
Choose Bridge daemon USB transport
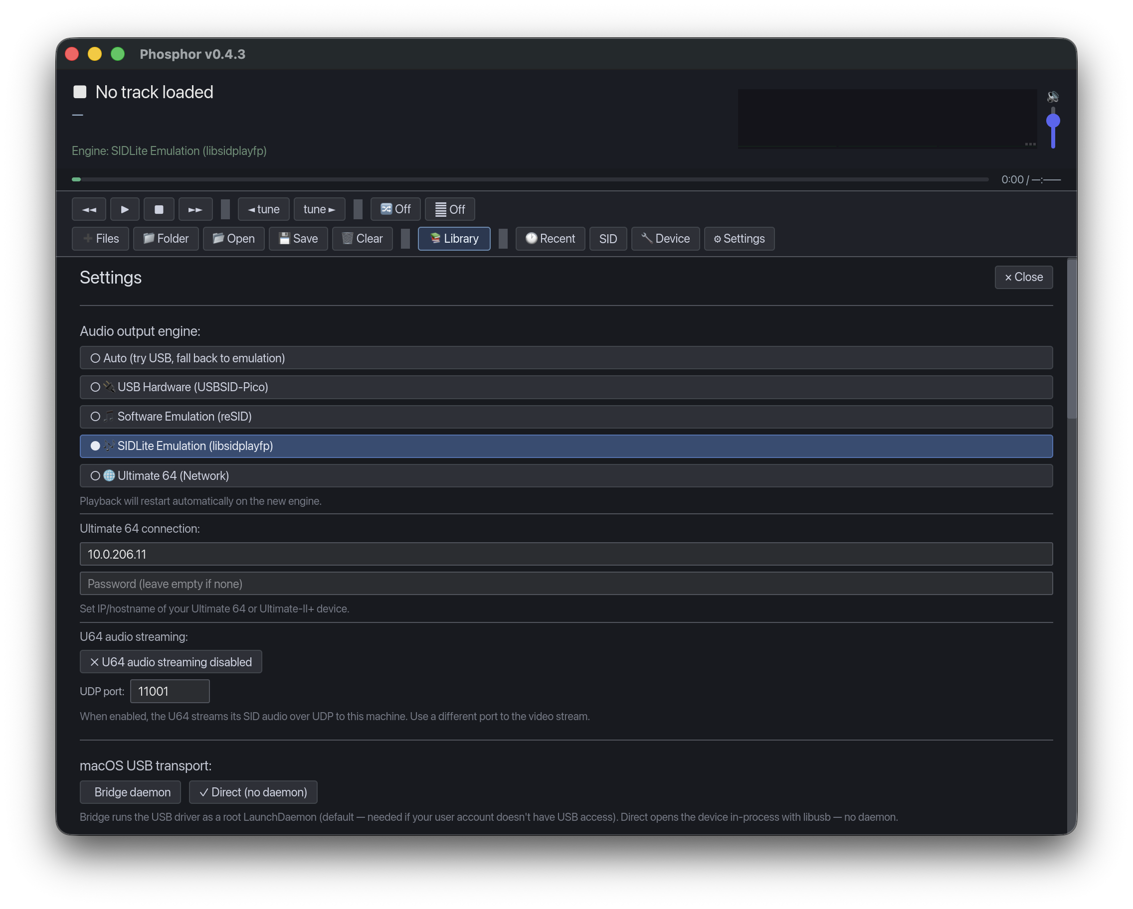pyautogui.click(x=130, y=792)
